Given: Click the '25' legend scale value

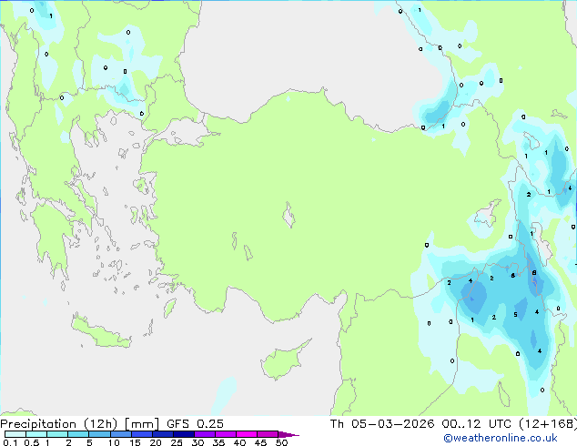Looking at the screenshot, I should click(177, 442).
